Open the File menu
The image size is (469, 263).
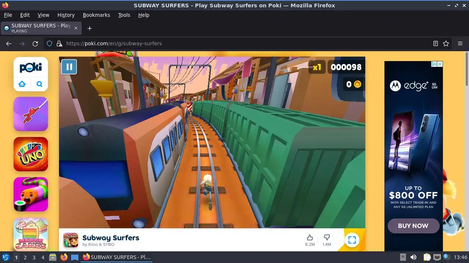(x=8, y=15)
